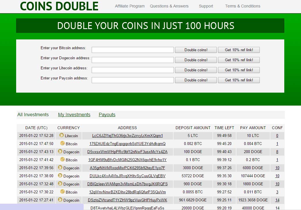The width and height of the screenshot is (301, 210).
Task: Click the Dogecoin icon in the 17:43:13 row
Action: point(60,151)
